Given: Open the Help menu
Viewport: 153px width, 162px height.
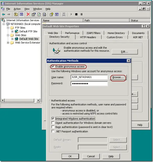Looking at the screenshot, I should point(48,9).
